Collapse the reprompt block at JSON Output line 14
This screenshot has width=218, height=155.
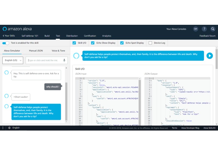(x=151, y=107)
